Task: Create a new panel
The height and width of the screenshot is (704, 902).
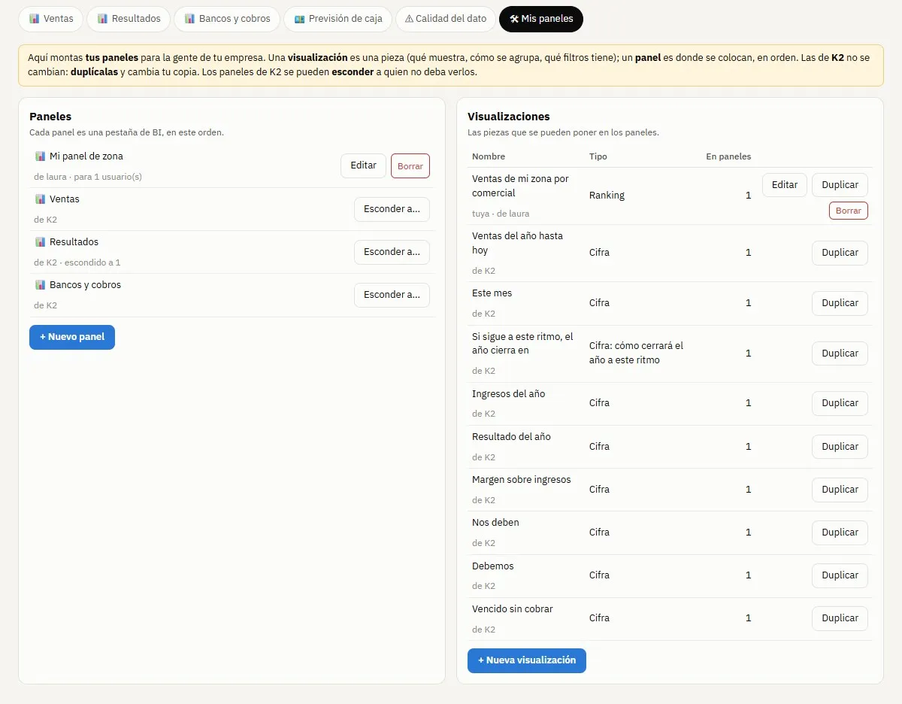Action: [x=72, y=337]
